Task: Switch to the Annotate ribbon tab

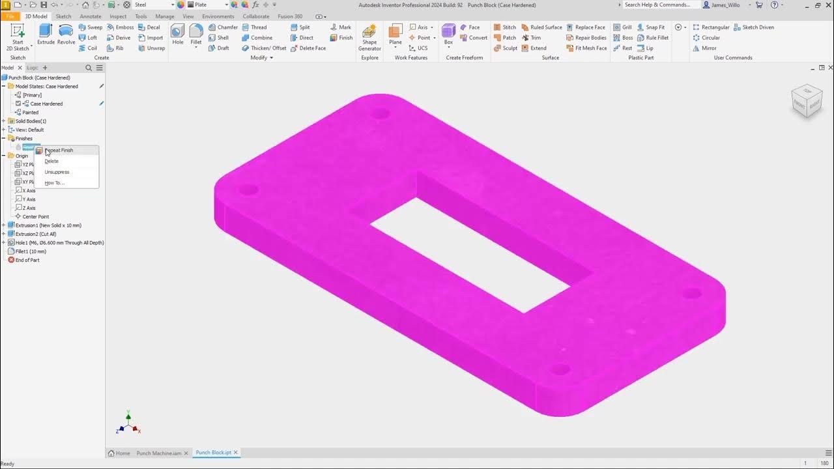Action: coord(91,16)
